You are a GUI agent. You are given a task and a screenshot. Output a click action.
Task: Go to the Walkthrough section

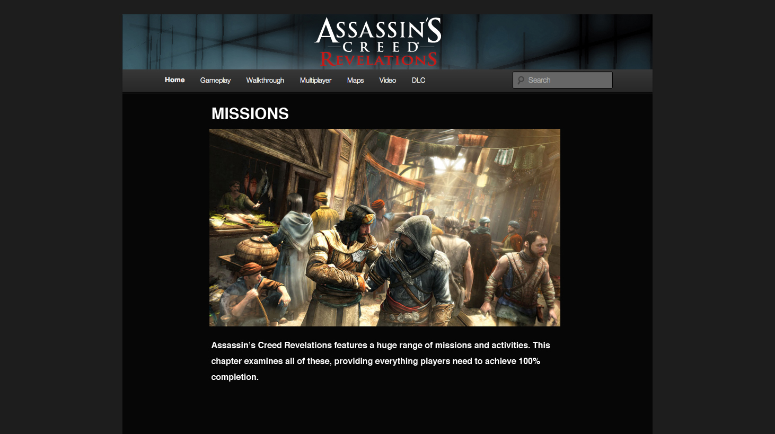tap(265, 80)
